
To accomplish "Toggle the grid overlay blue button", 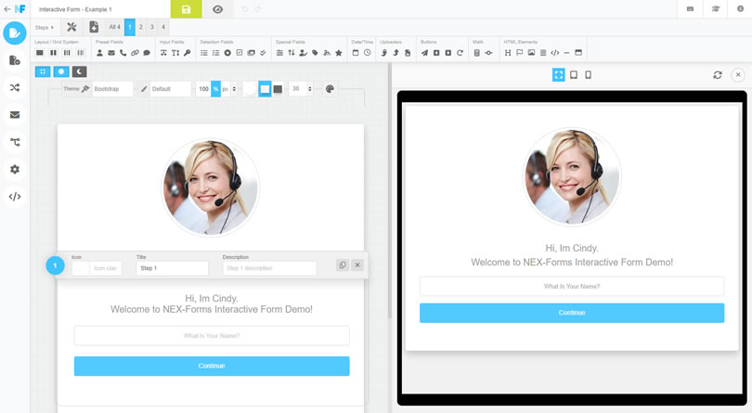I will click(x=42, y=72).
